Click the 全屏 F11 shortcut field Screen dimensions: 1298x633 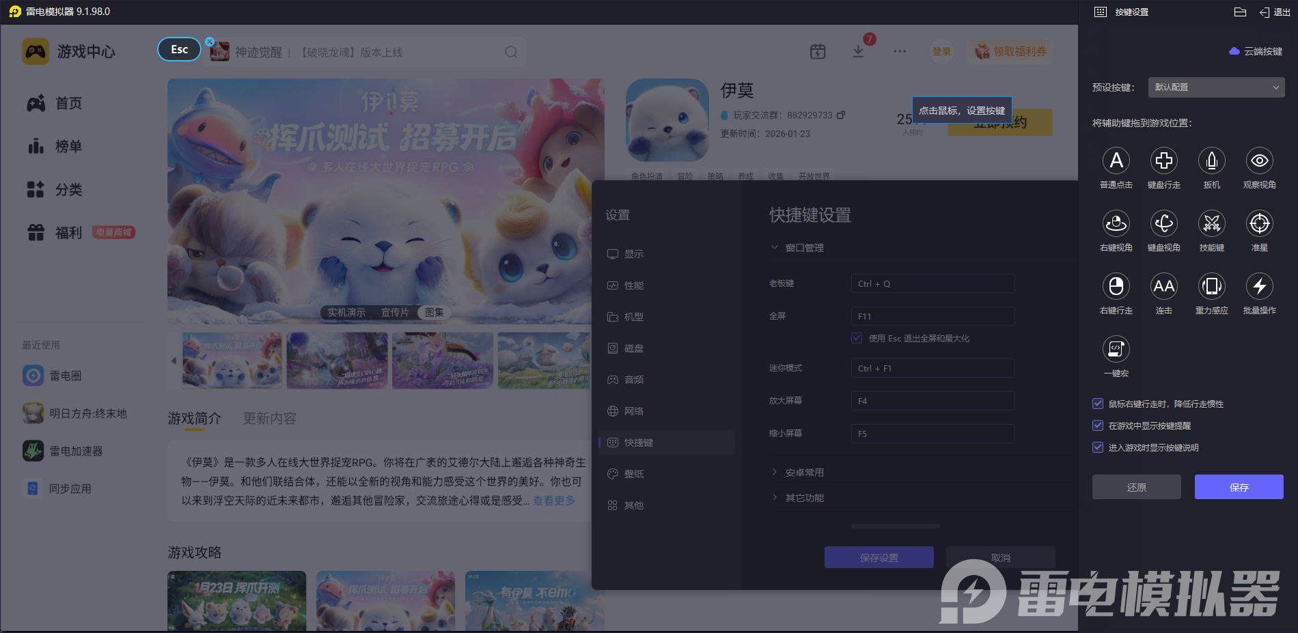(x=933, y=316)
